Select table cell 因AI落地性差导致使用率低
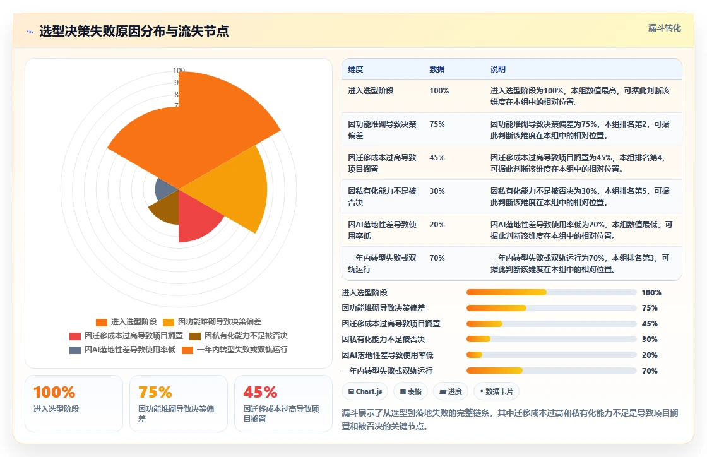Image resolution: width=707 pixels, height=457 pixels. [383, 230]
